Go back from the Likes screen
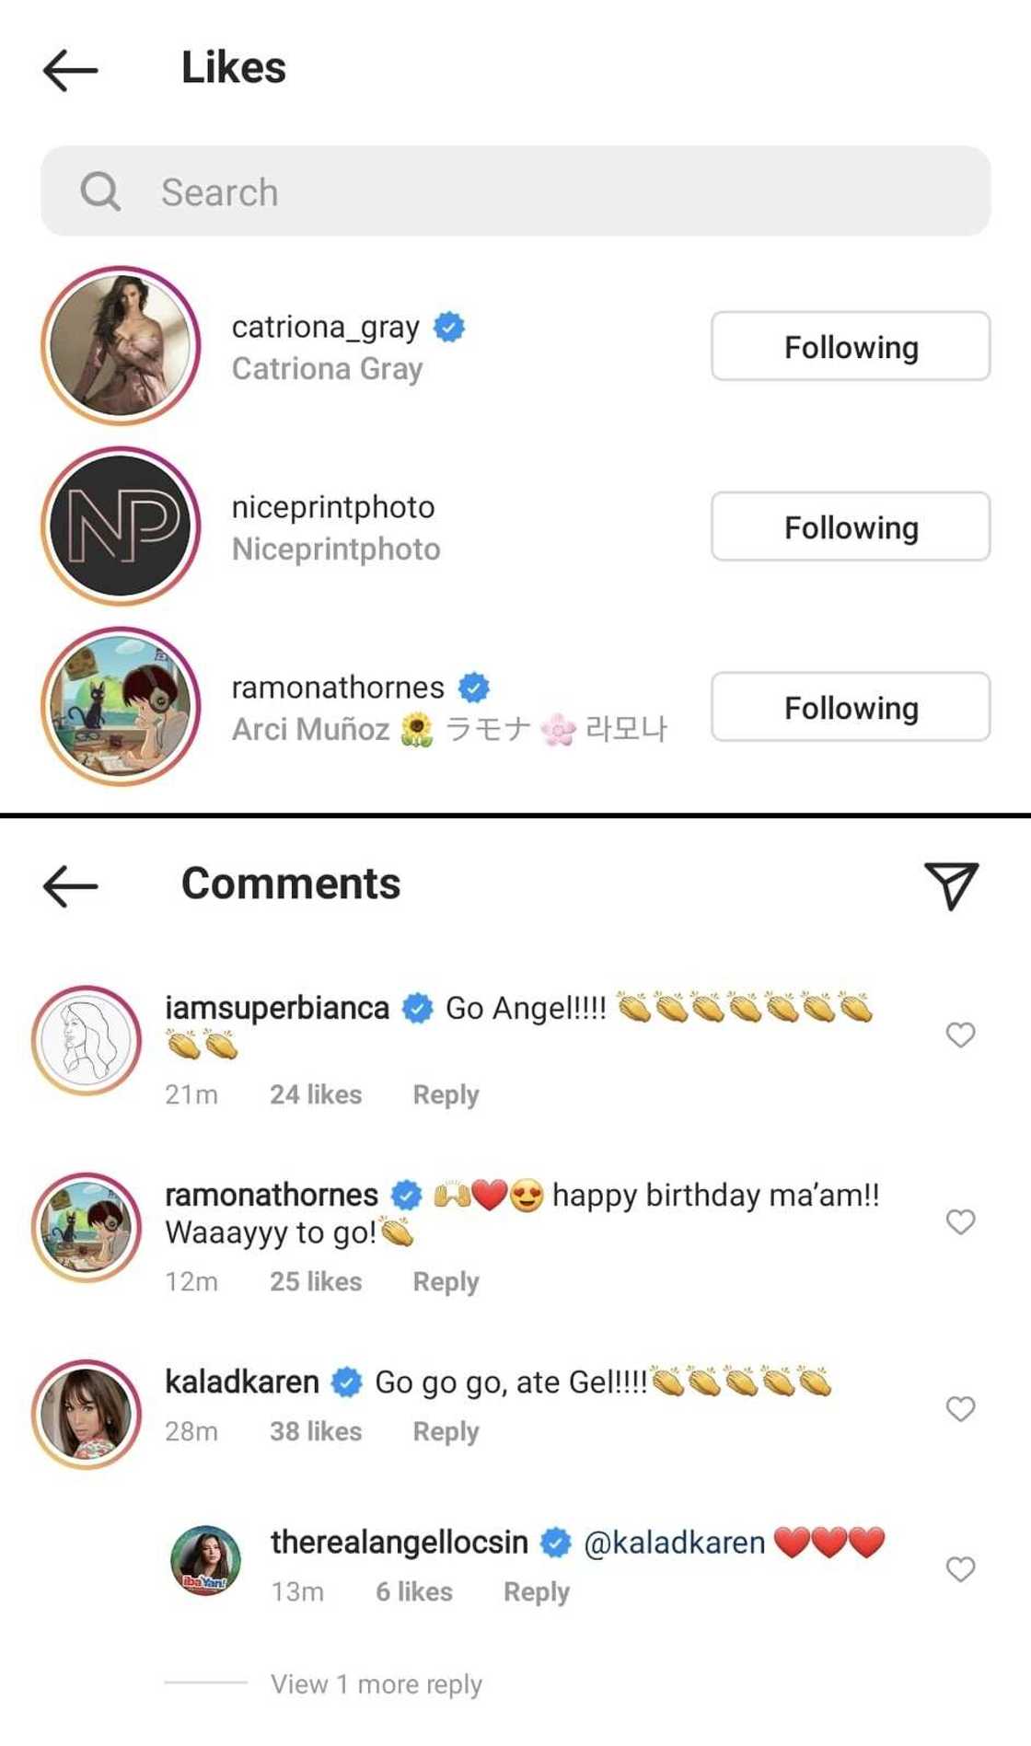This screenshot has height=1746, width=1031. pyautogui.click(x=70, y=70)
